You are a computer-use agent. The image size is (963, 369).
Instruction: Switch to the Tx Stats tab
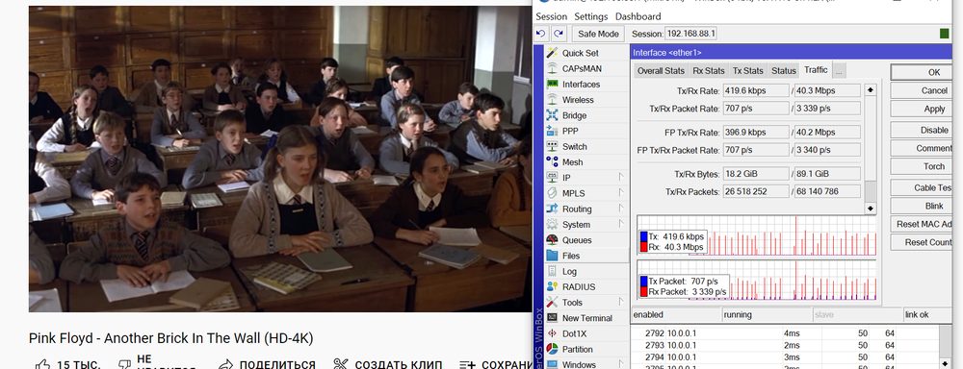(x=748, y=70)
